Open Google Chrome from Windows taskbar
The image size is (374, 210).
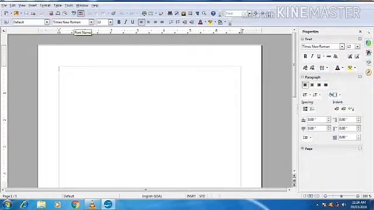tap(75, 205)
